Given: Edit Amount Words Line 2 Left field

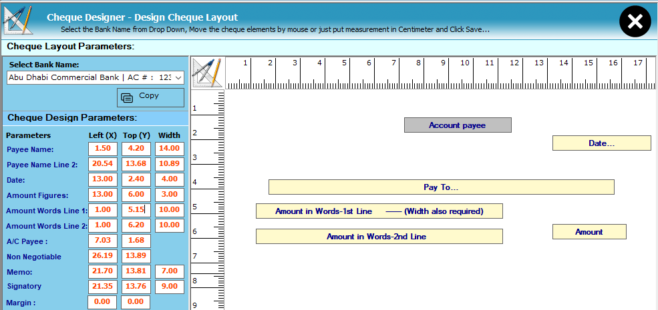Looking at the screenshot, I should (x=103, y=226).
